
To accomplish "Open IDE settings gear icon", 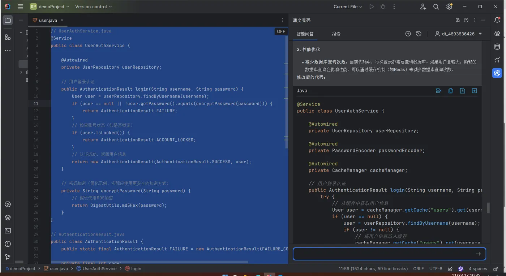I will (x=449, y=7).
